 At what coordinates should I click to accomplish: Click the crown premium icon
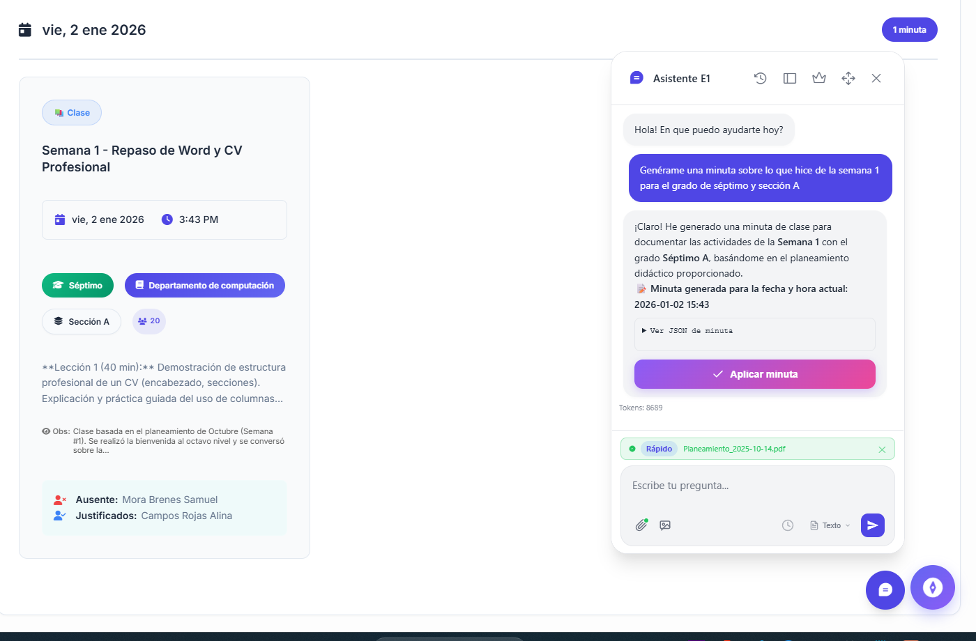pos(819,78)
